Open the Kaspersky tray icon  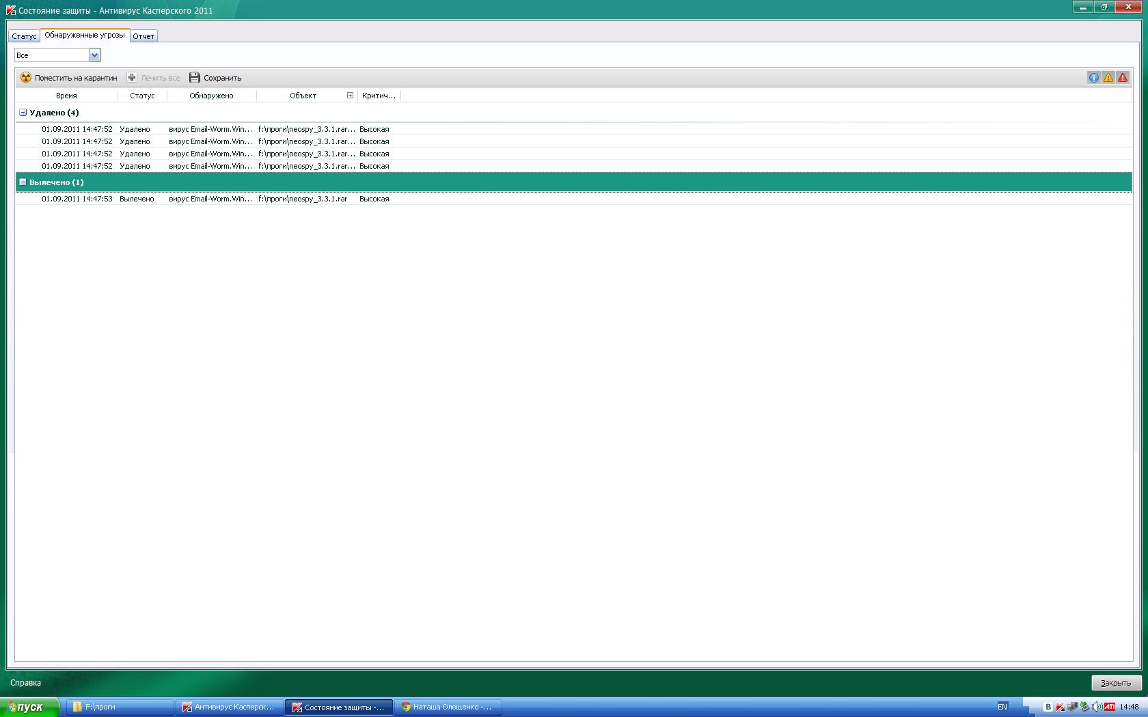pyautogui.click(x=1060, y=707)
